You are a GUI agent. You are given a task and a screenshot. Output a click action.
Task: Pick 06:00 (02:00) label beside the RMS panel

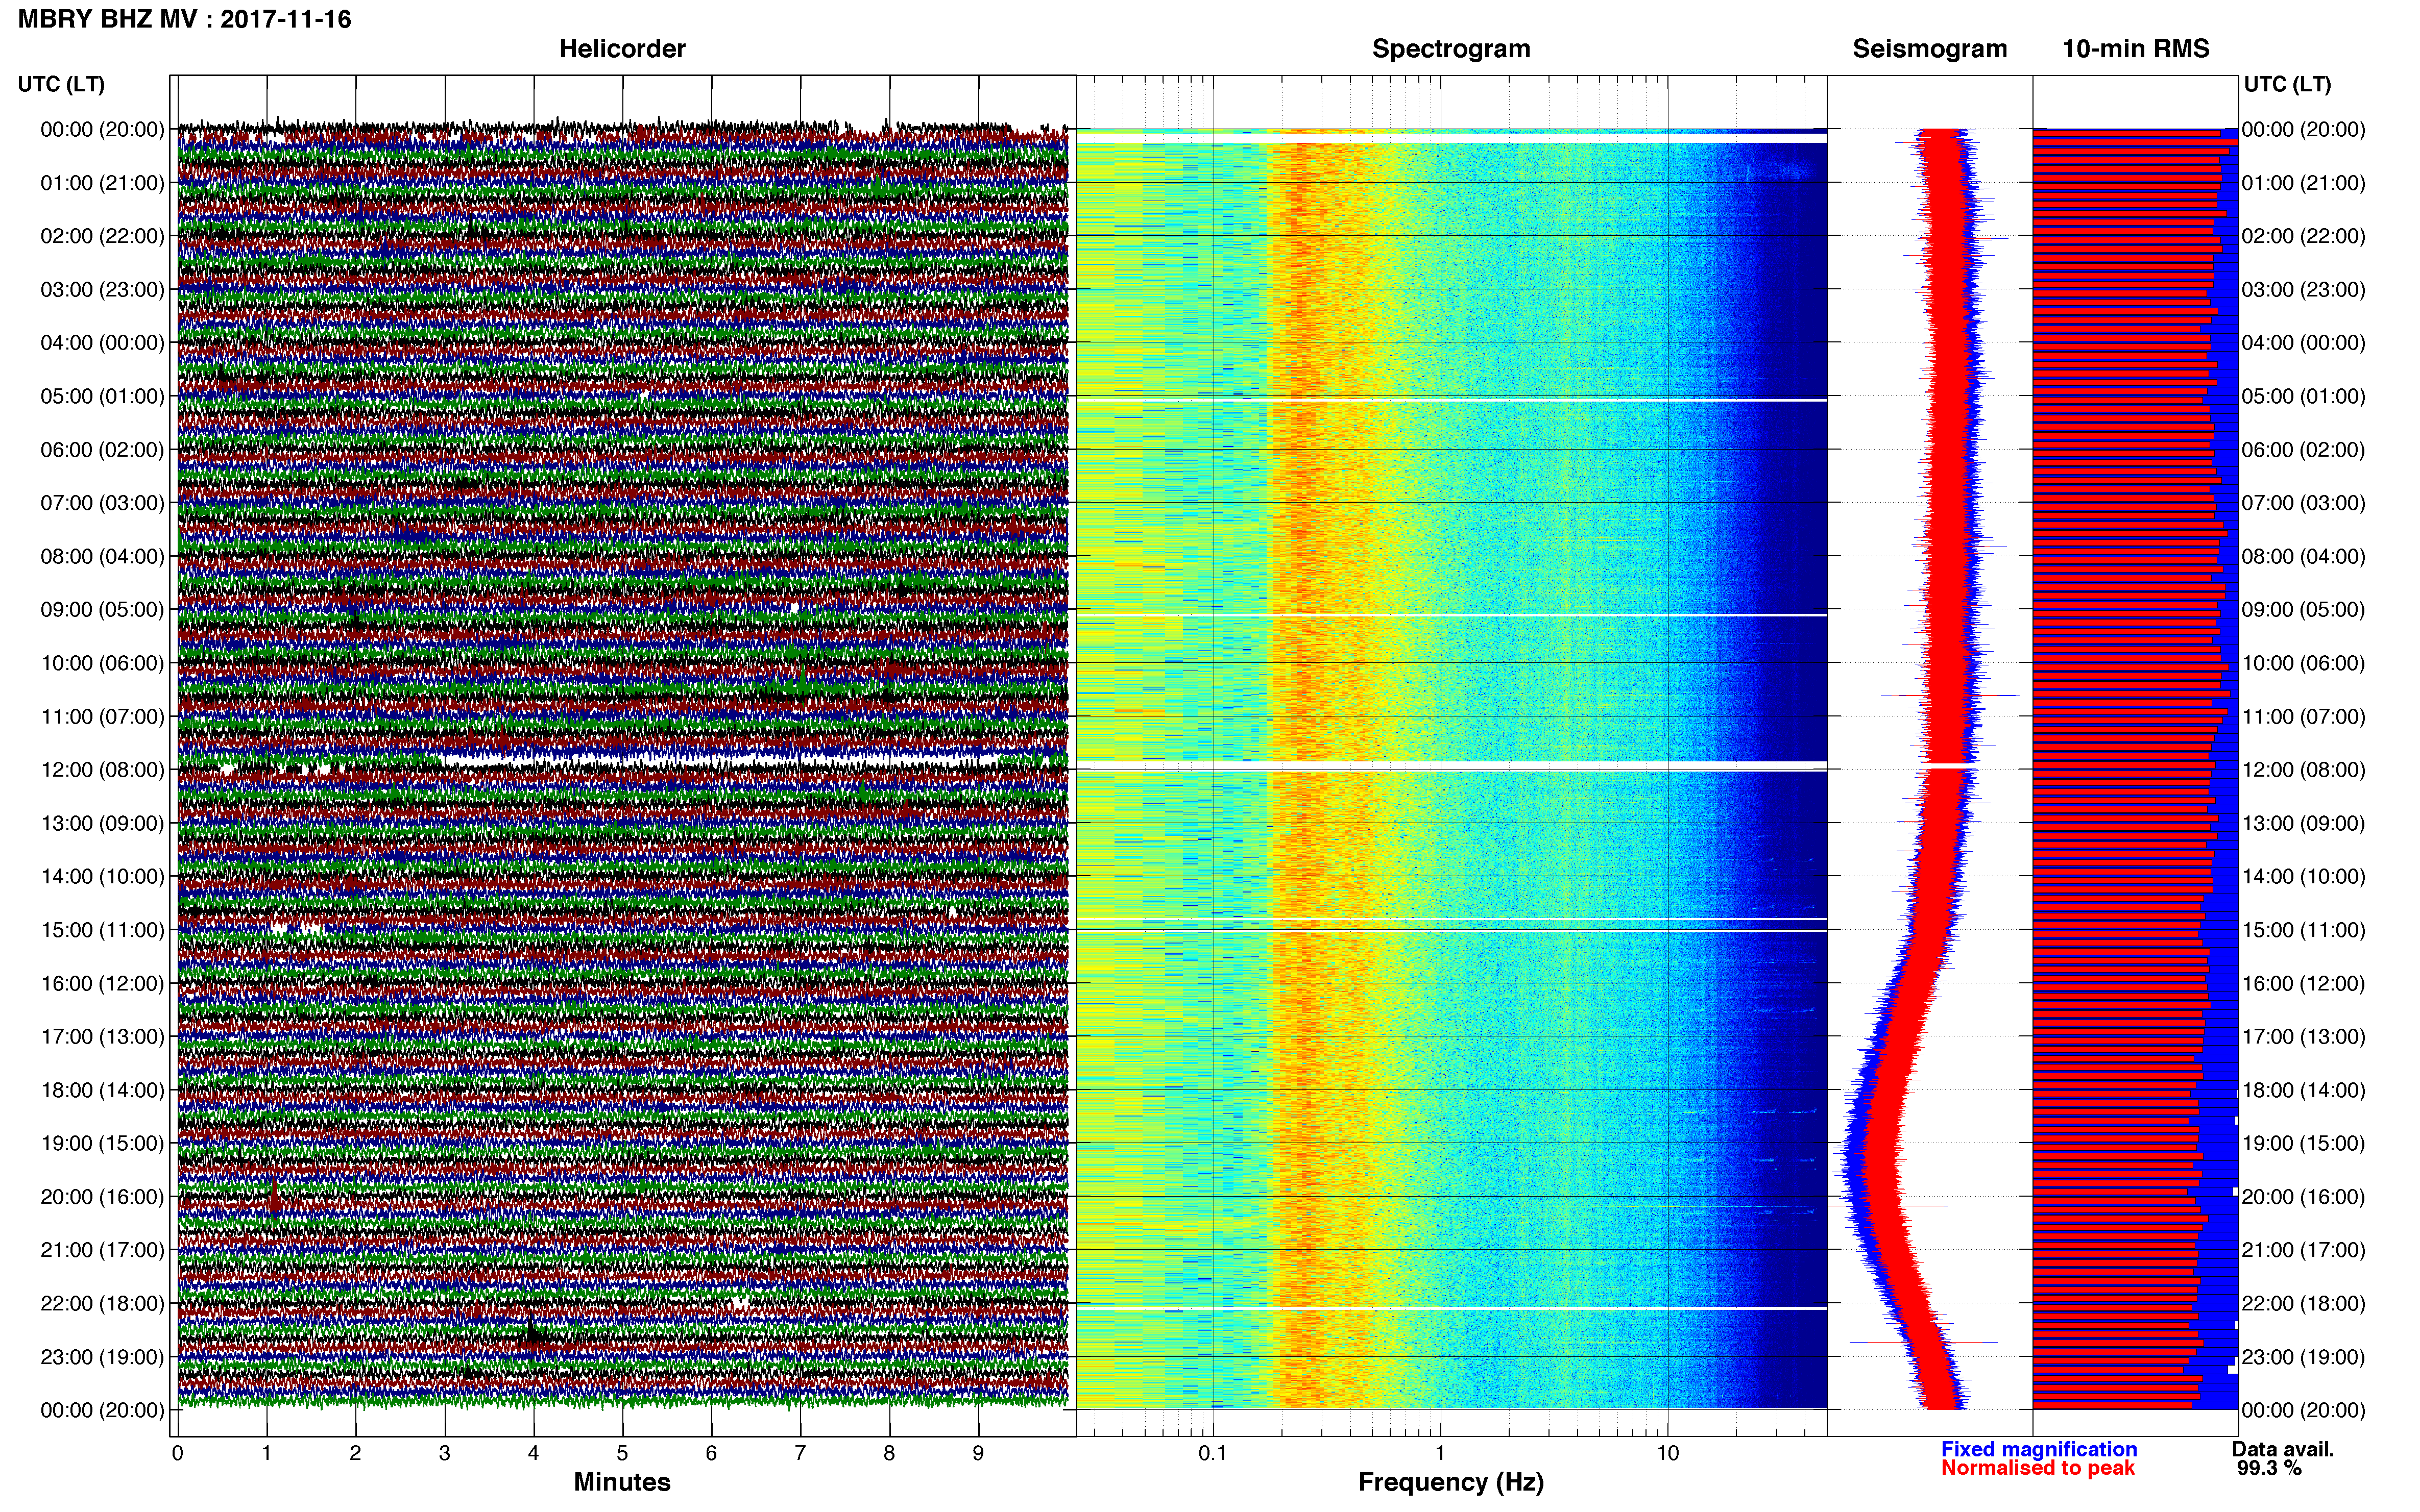click(2304, 450)
